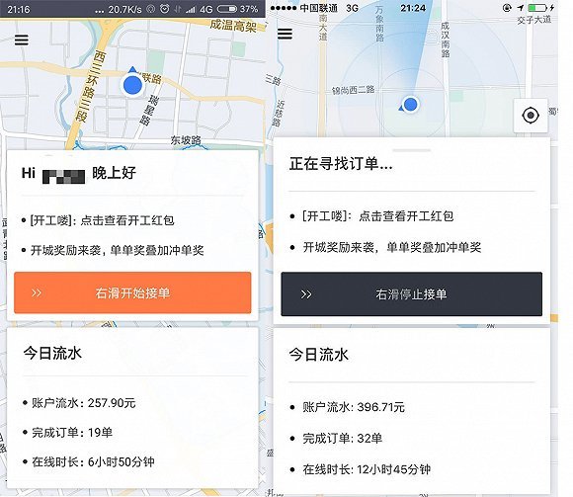
Task: Tap 东坡路 road label on left map
Action: coord(186,140)
